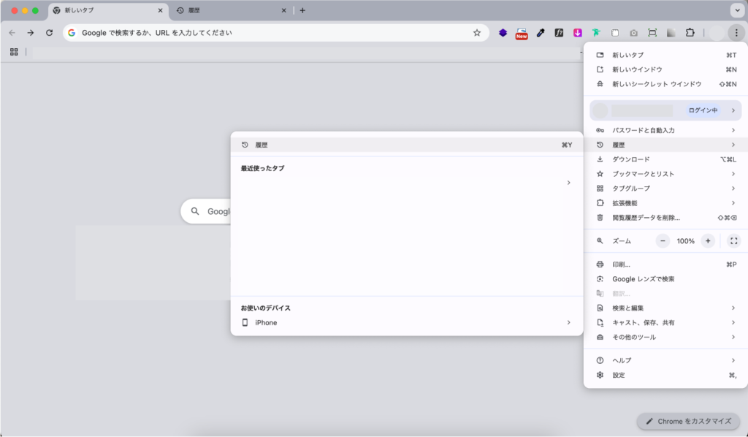The image size is (748, 437).
Task: Click the Chrome をカスタマイズ button
Action: coord(688,422)
